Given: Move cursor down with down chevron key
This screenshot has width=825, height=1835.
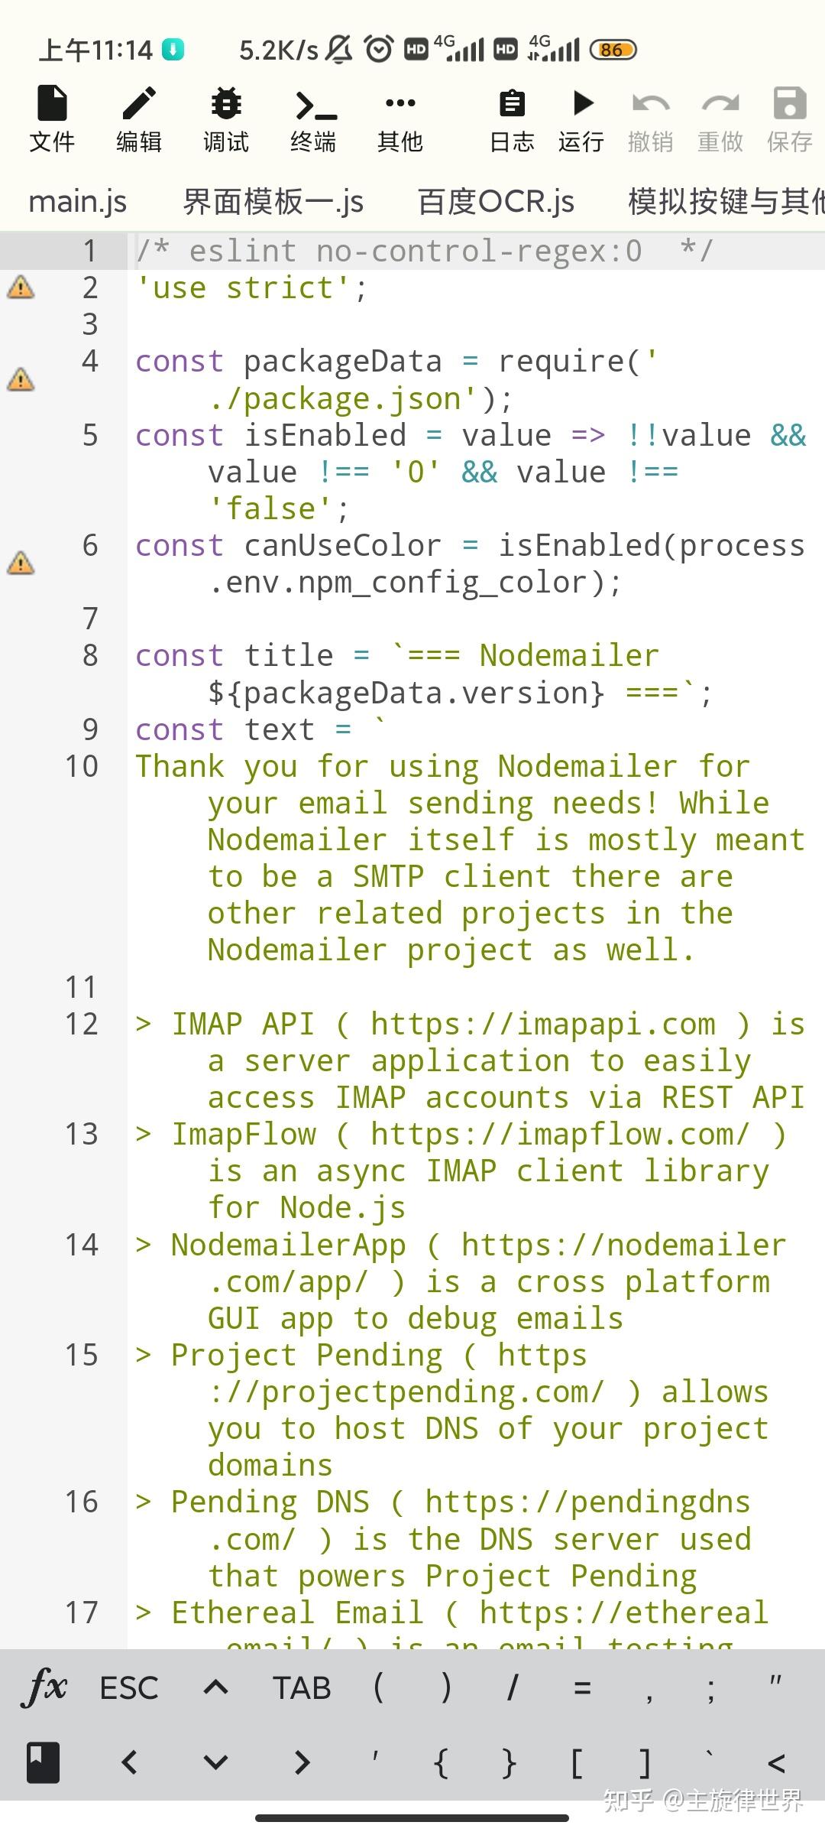Looking at the screenshot, I should (x=216, y=1763).
